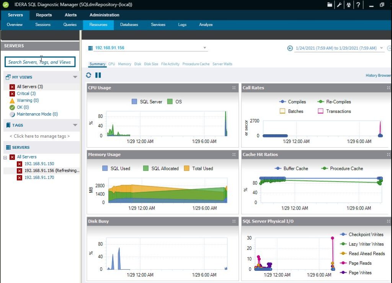Click the green OK checkmark icon

coord(12,107)
